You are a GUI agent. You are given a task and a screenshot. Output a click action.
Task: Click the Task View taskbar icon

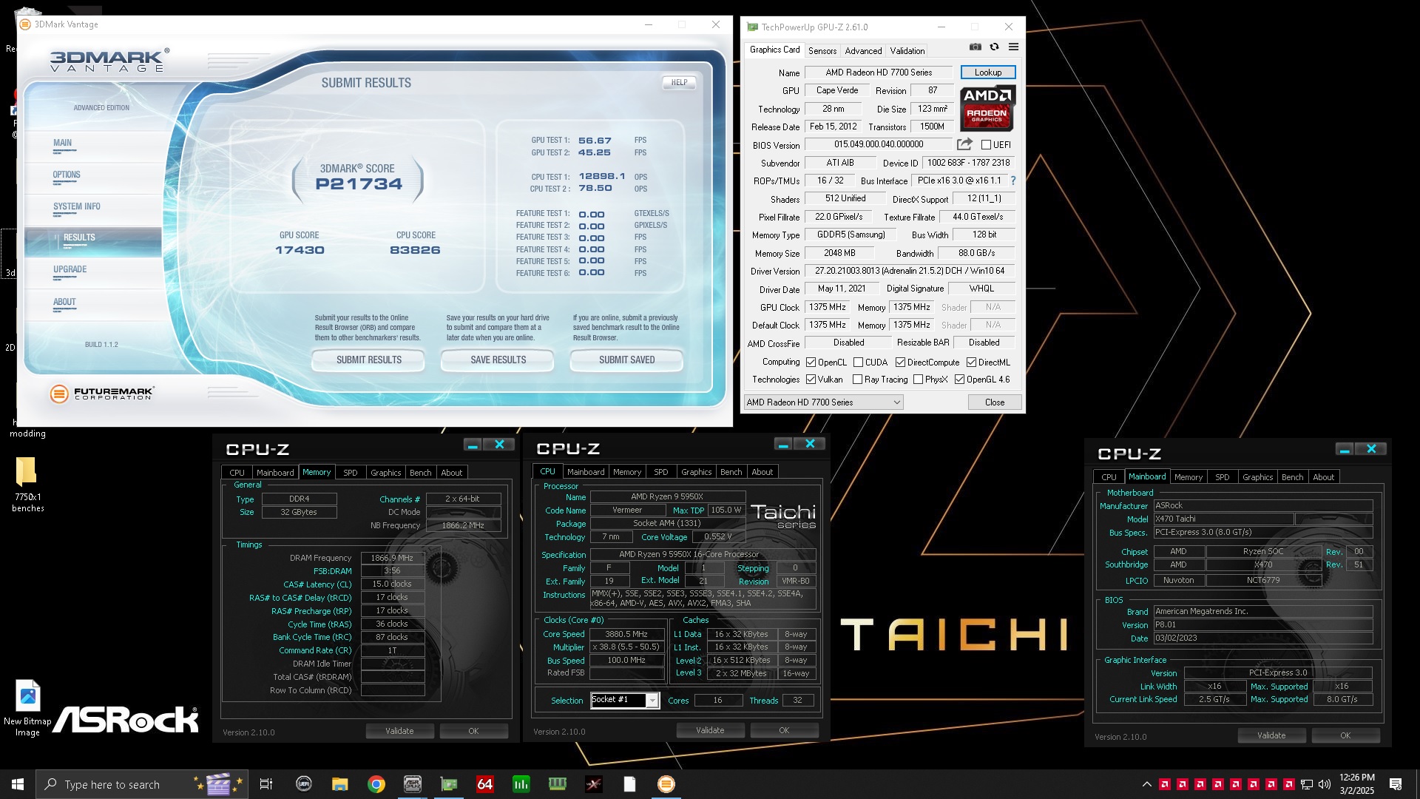point(266,784)
